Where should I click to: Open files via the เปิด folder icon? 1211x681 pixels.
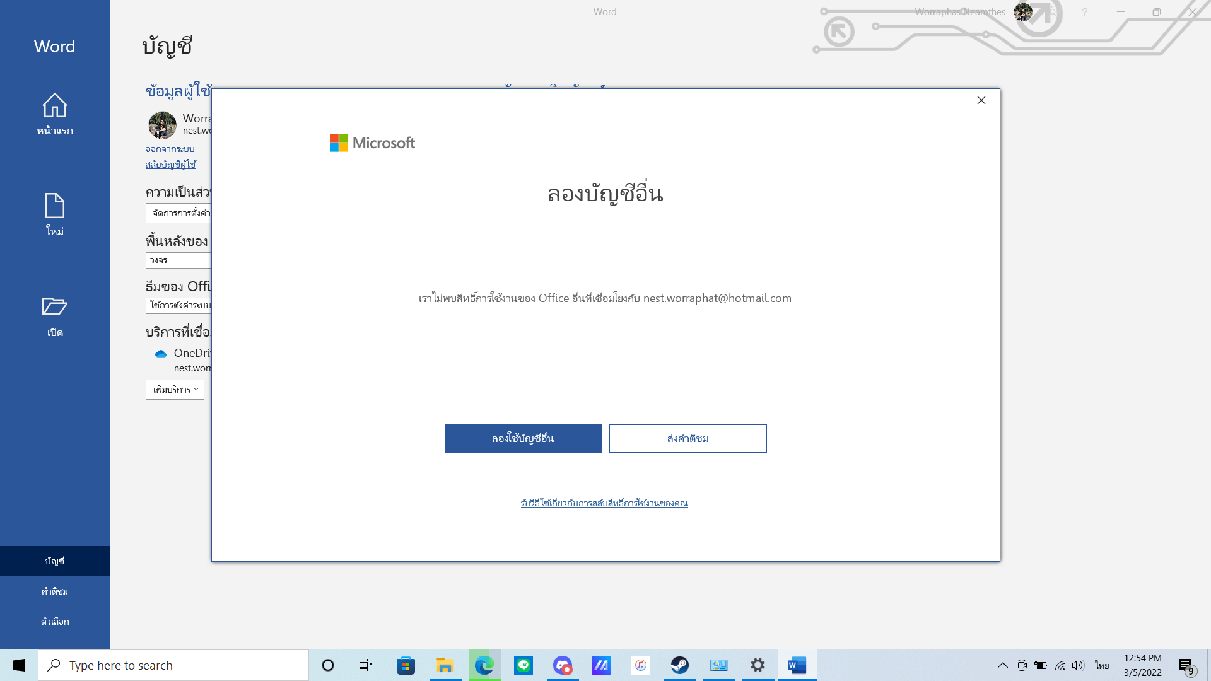point(55,317)
